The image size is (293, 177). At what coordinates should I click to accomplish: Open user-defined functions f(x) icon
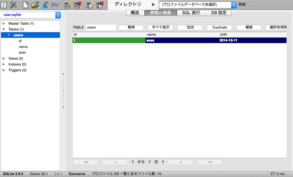tap(55, 5)
